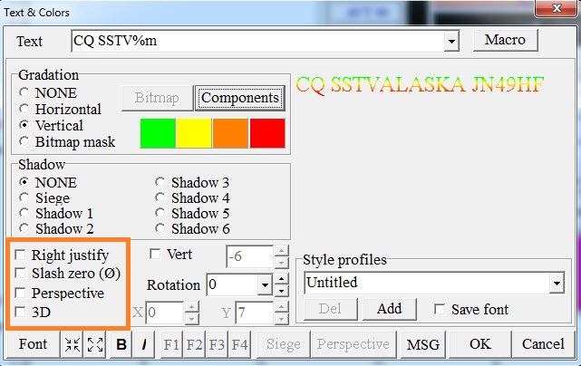The image size is (581, 366).
Task: Enable Right justify checkbox
Action: pyautogui.click(x=20, y=255)
